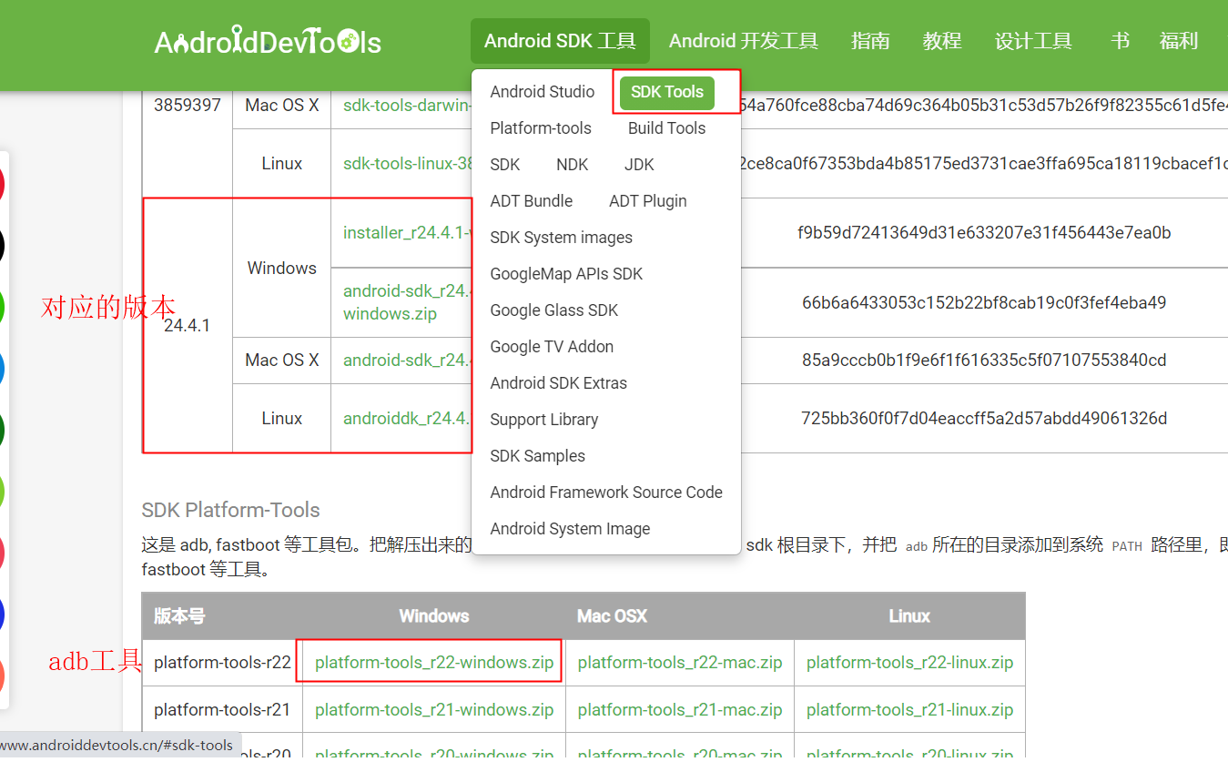Image resolution: width=1228 pixels, height=762 pixels.
Task: Click the Windows platform cell for 24.4.1
Action: pos(282,269)
